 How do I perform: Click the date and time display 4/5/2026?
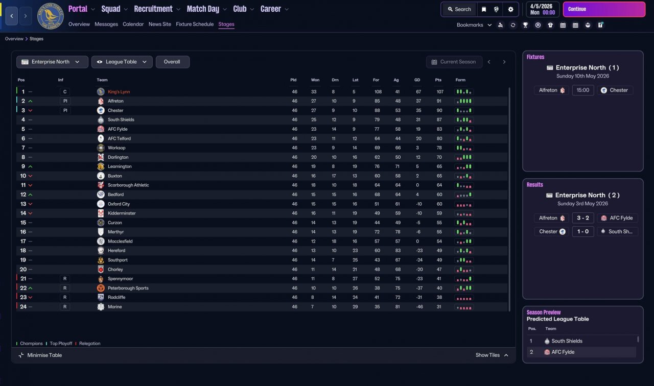tap(542, 9)
